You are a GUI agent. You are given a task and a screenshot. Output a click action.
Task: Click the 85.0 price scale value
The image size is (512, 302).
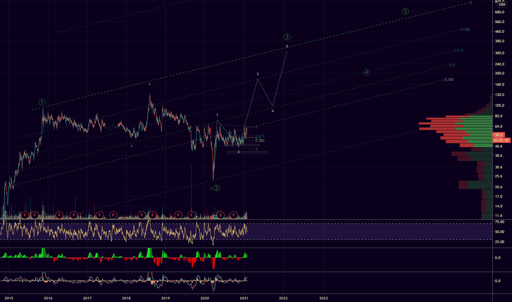point(499,116)
